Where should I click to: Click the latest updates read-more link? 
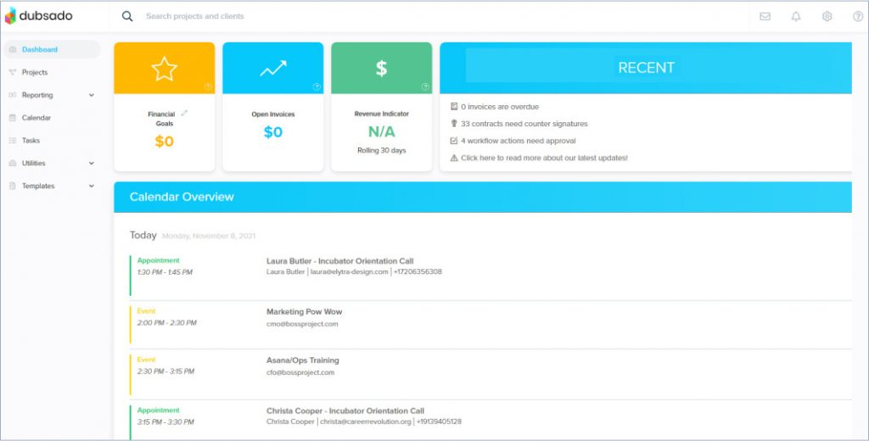[x=544, y=158]
